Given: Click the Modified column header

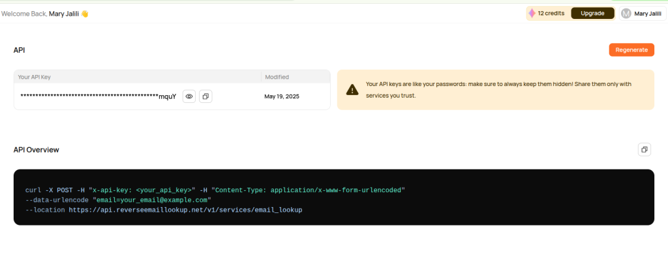Looking at the screenshot, I should click(277, 77).
